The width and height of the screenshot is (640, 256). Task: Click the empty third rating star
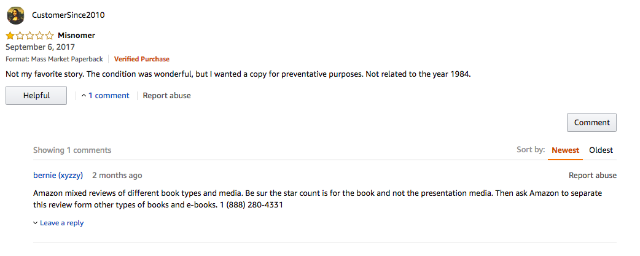point(29,36)
